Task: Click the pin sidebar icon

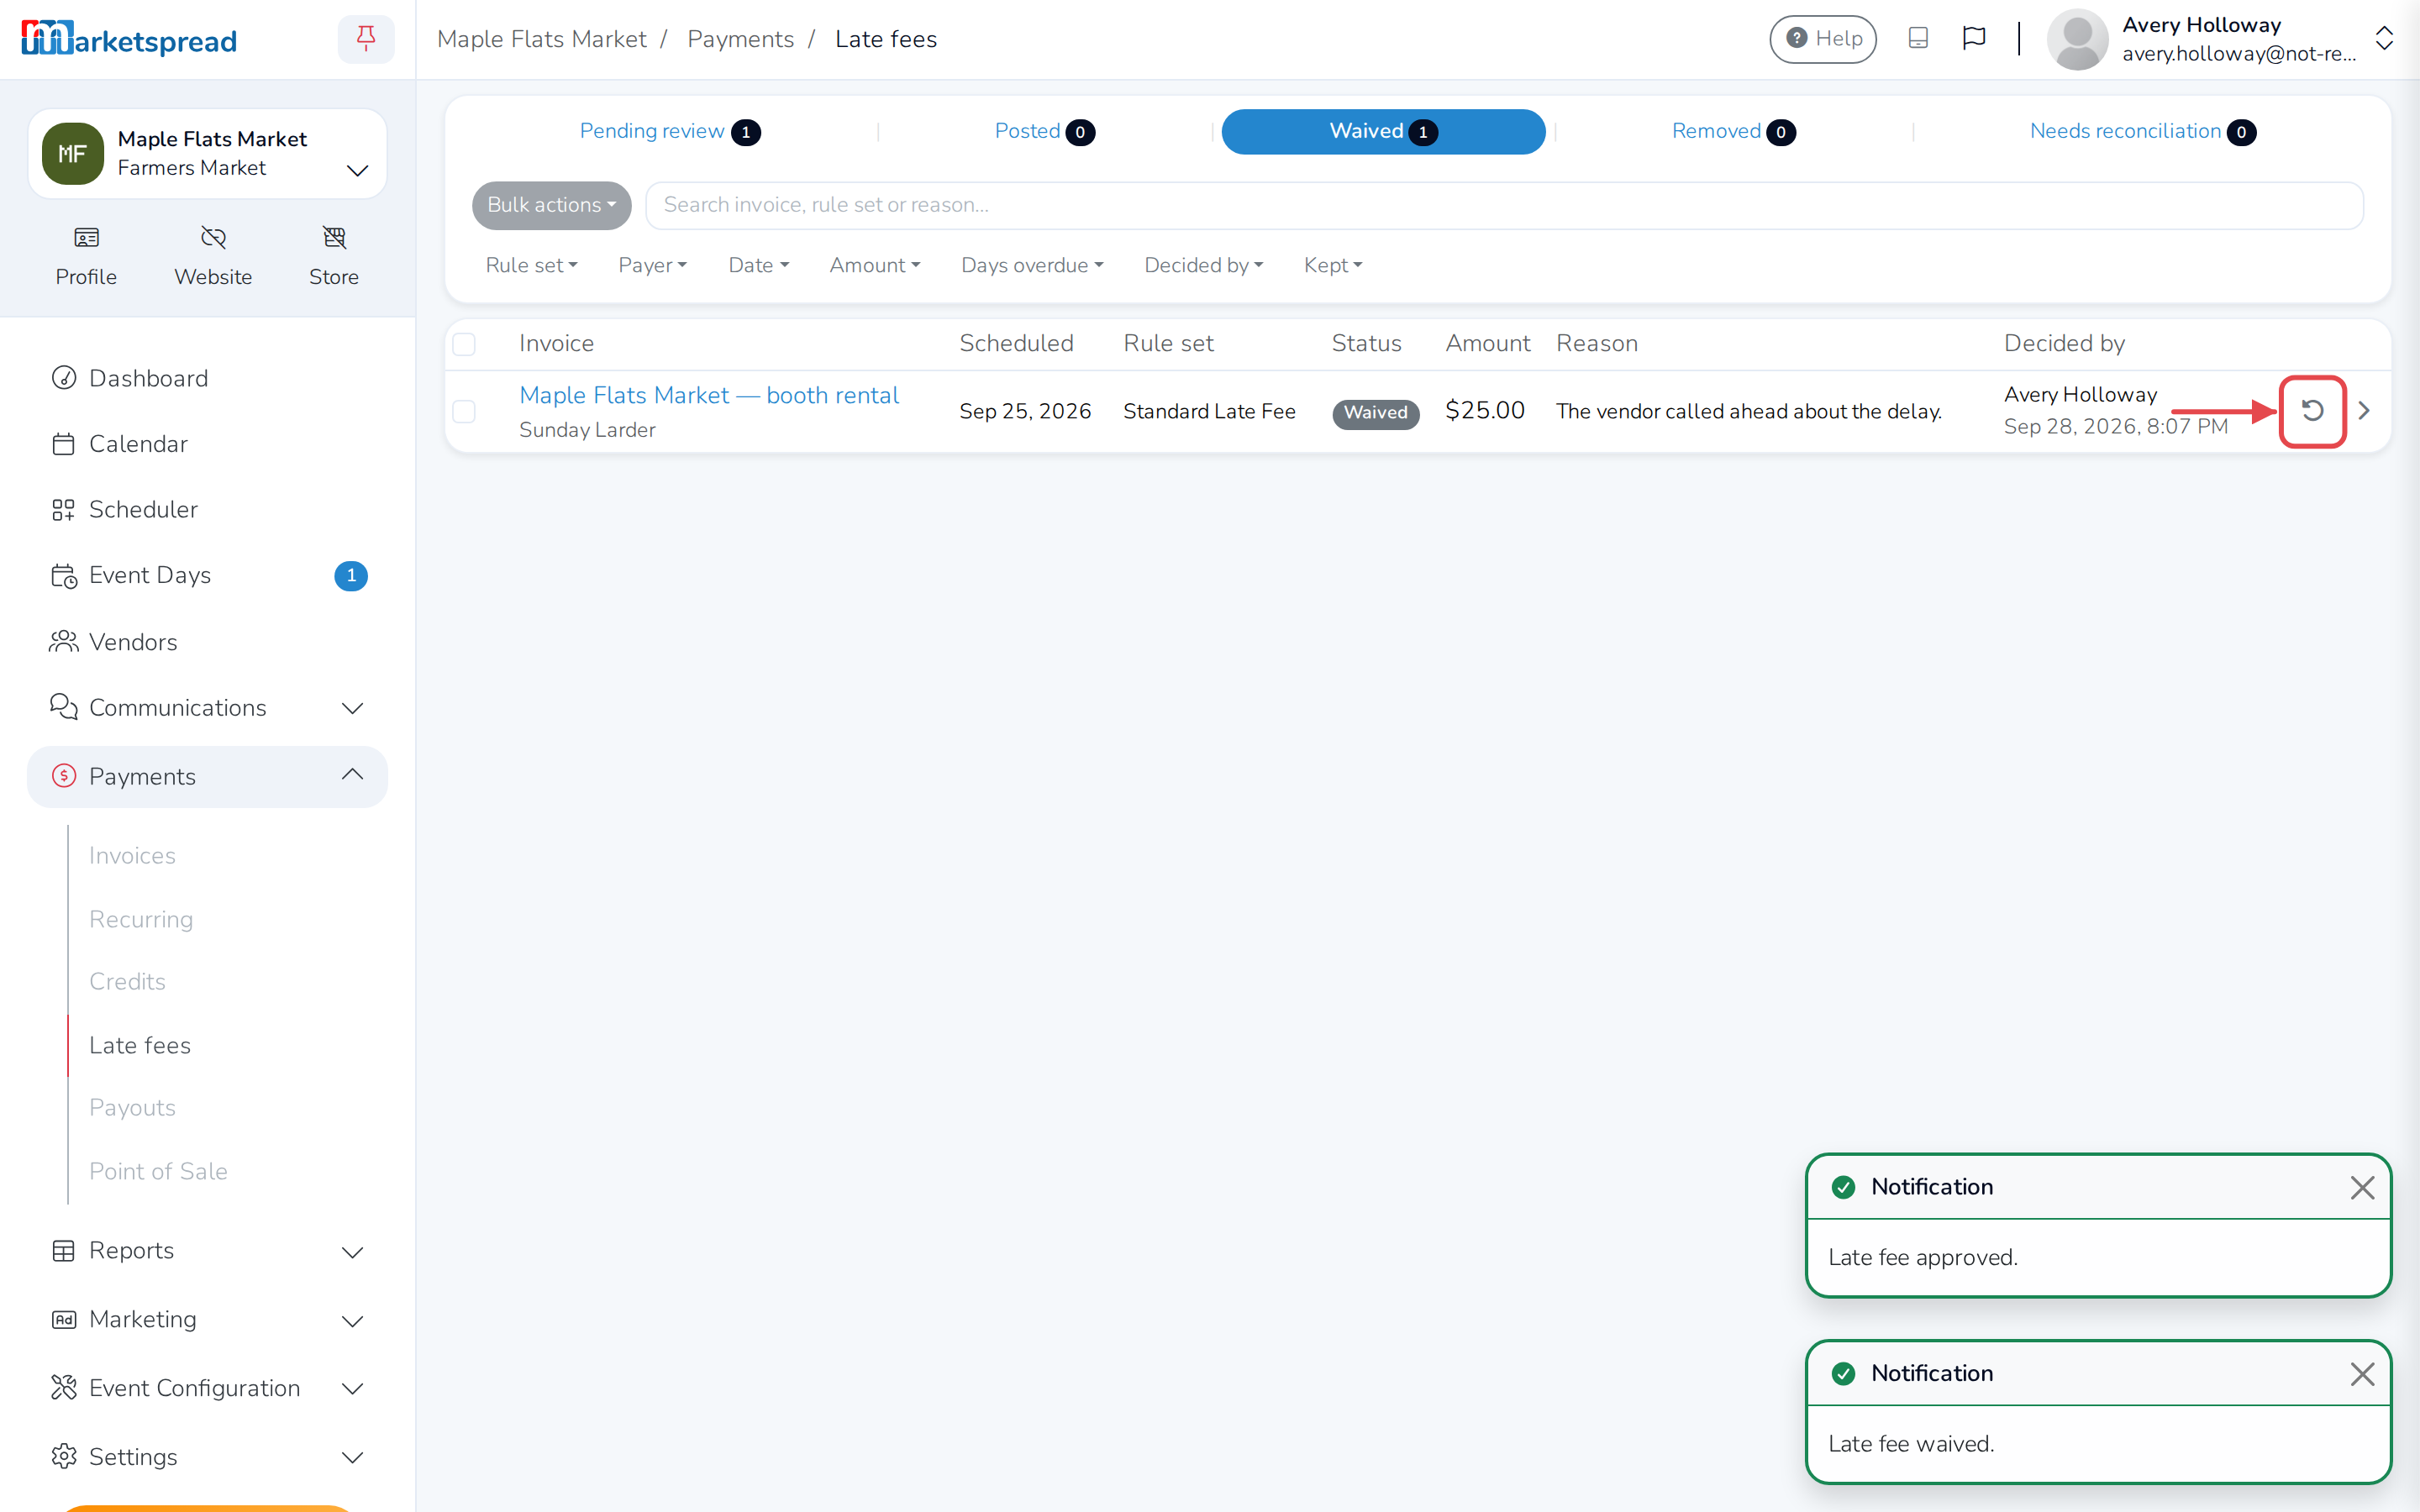Action: (366, 39)
